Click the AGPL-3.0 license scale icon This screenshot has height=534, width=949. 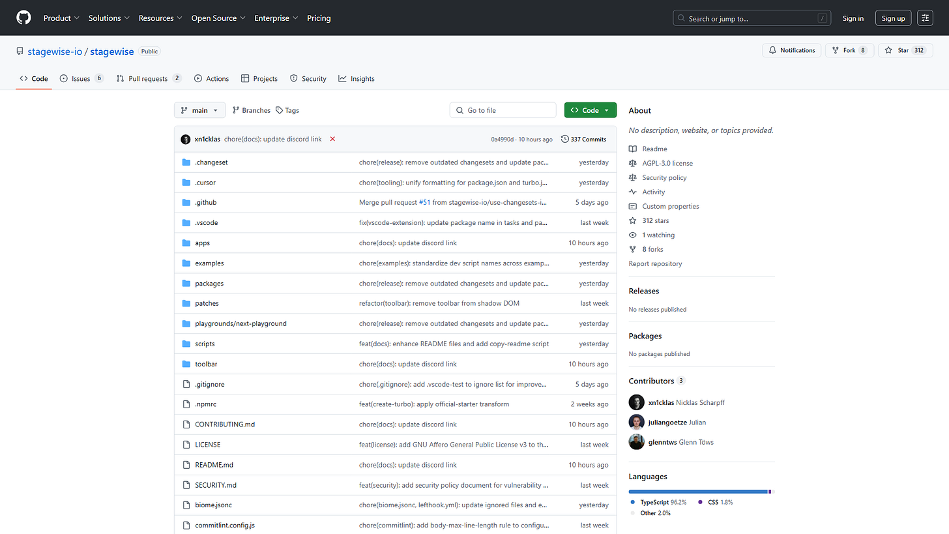click(x=632, y=163)
